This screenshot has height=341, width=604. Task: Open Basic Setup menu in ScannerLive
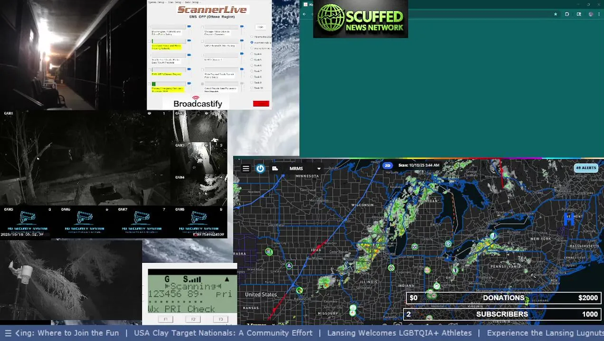point(191,2)
